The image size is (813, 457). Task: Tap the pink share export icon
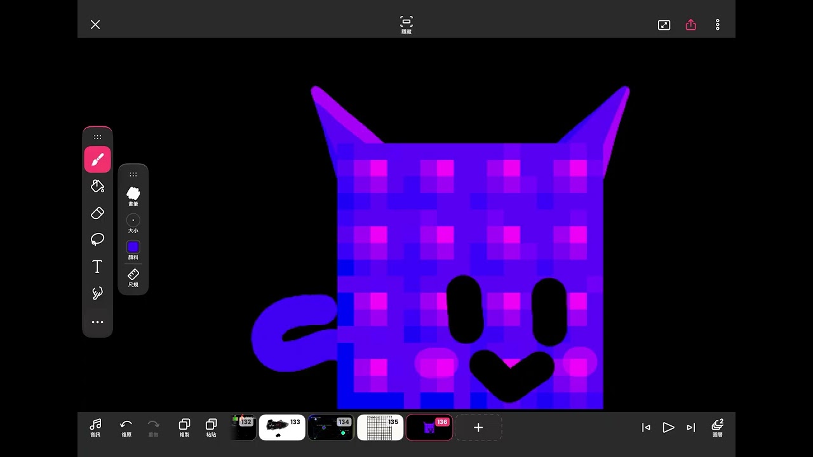coord(691,25)
